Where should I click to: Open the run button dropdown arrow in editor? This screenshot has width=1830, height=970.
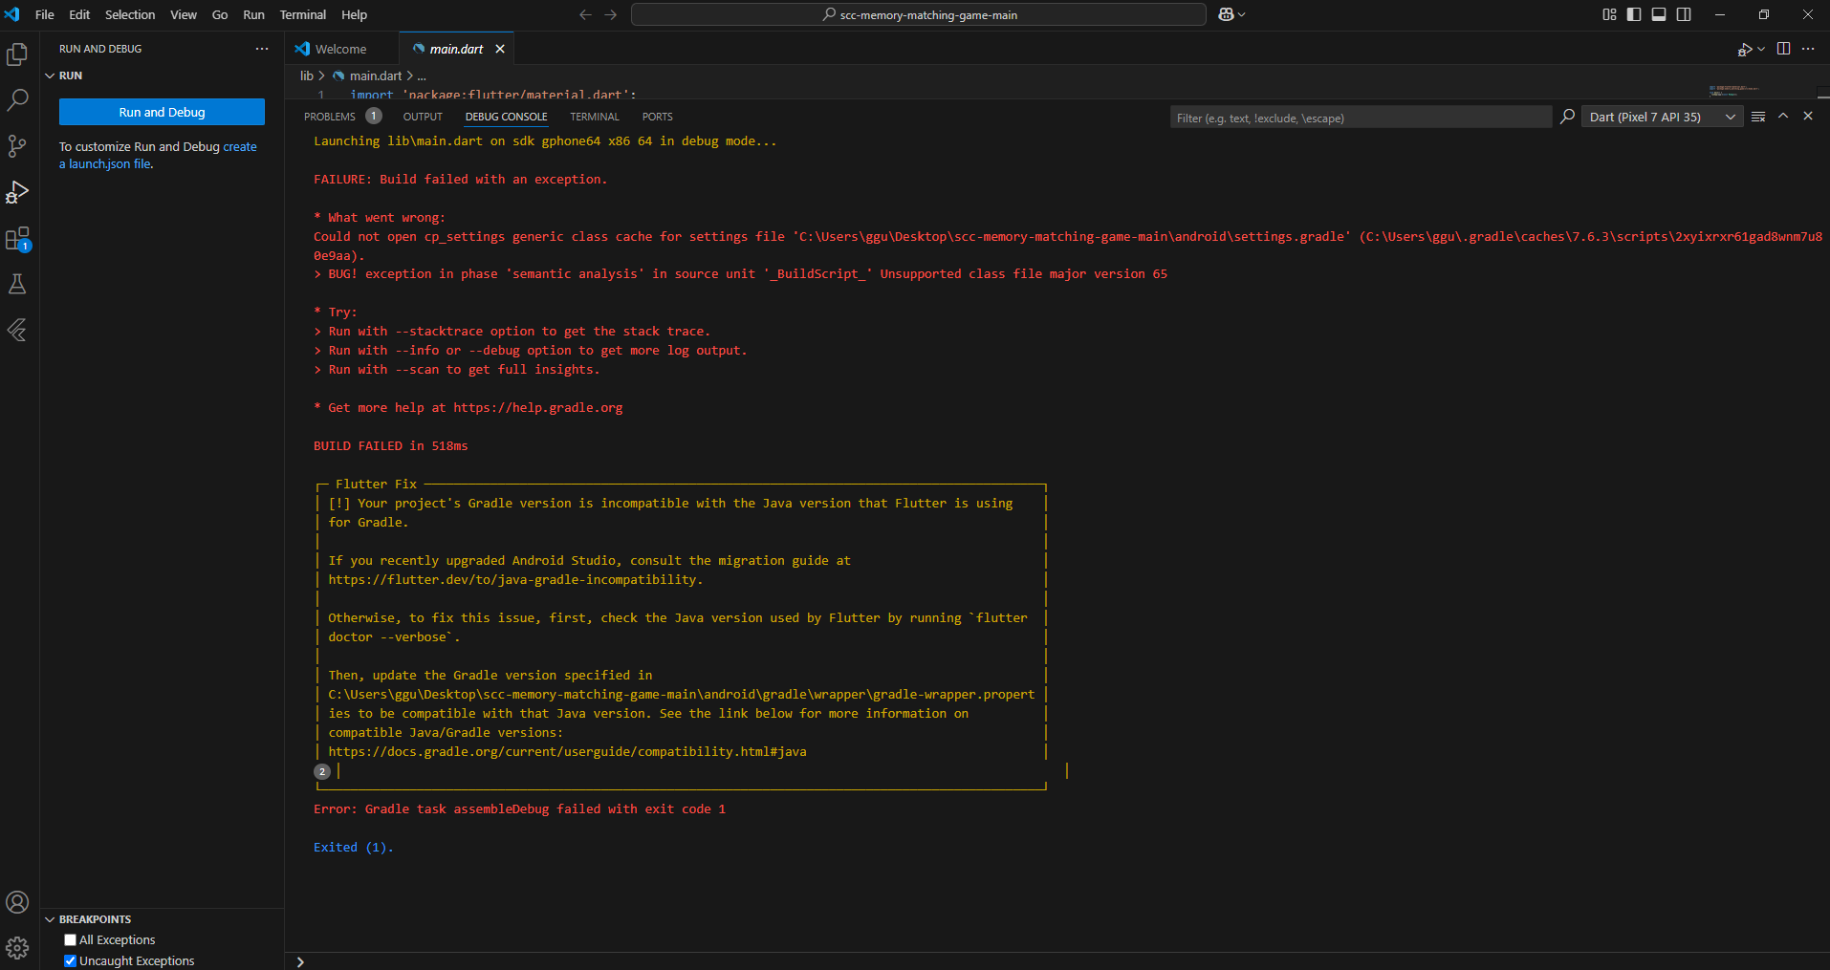point(1761,49)
